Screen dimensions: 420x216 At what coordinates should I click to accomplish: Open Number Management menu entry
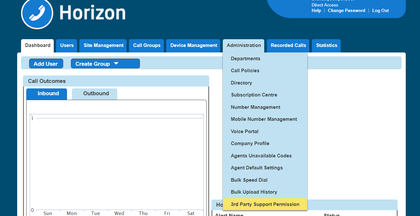point(265,107)
